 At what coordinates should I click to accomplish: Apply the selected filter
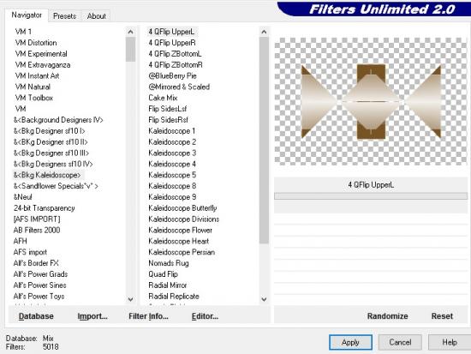click(350, 342)
